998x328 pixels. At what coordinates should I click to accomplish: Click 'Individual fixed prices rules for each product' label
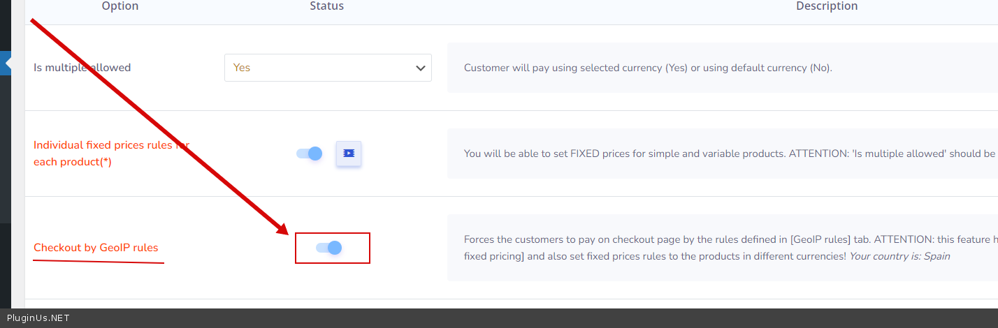click(111, 154)
